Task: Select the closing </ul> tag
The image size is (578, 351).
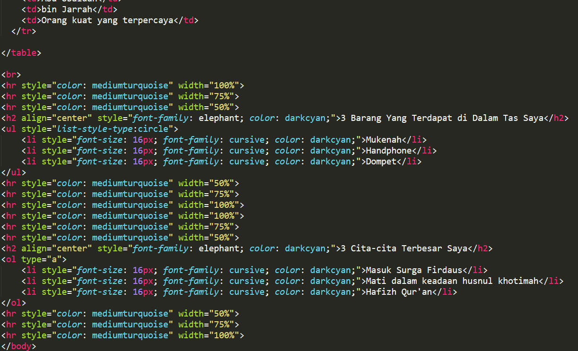Action: [x=12, y=172]
